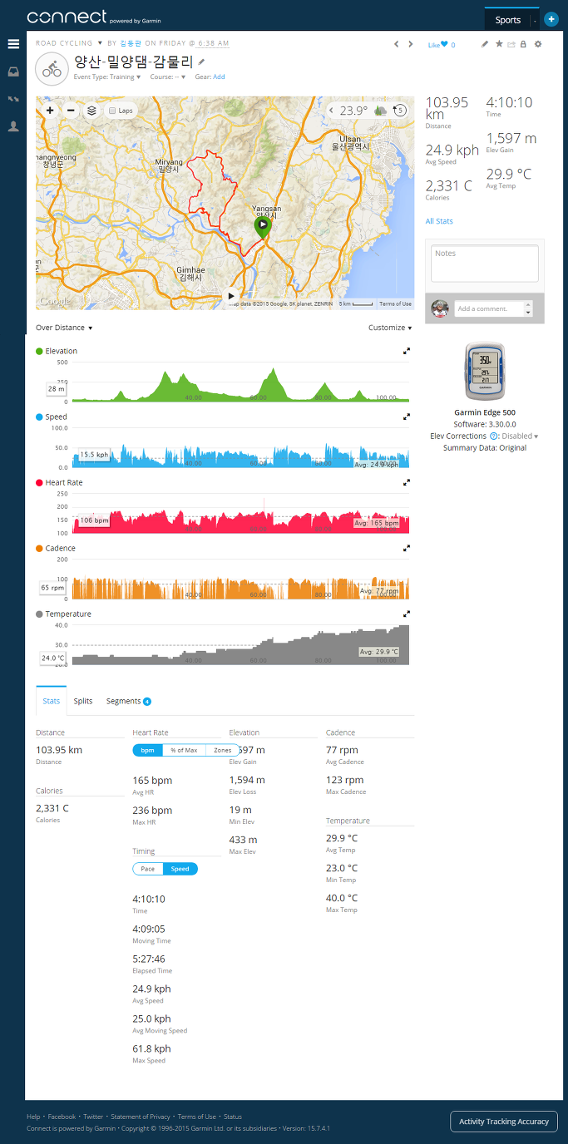The image size is (568, 1144).
Task: Open the Road Cycling activity type dropdown
Action: point(101,42)
